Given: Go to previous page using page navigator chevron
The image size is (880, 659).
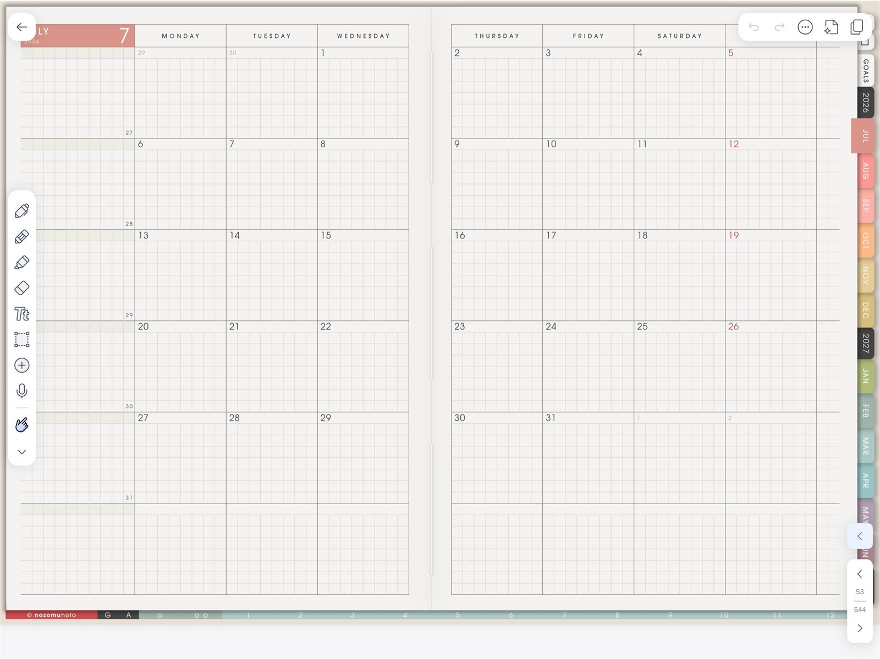Looking at the screenshot, I should coord(860,574).
